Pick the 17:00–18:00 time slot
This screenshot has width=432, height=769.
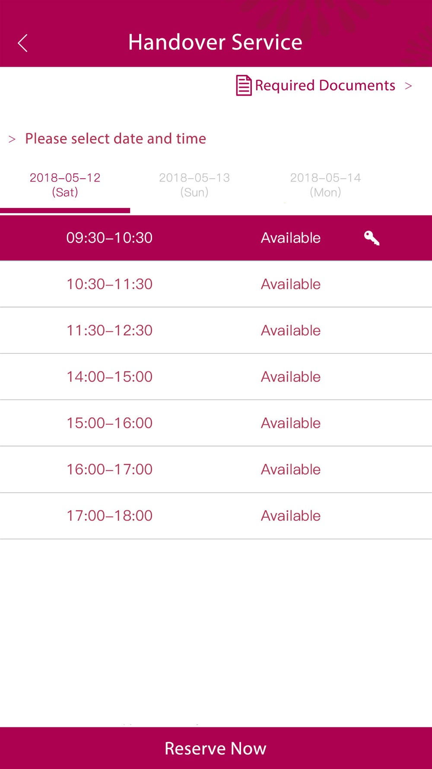tap(216, 516)
